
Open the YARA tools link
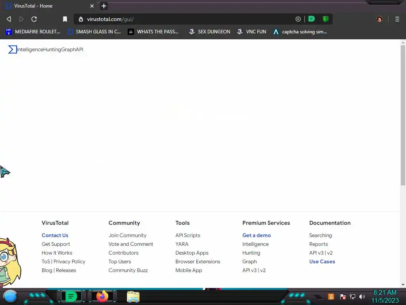(x=182, y=244)
